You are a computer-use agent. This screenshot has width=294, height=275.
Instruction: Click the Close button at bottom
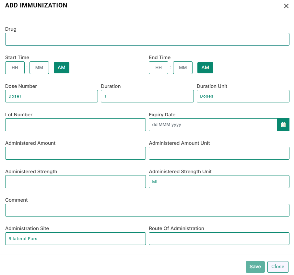click(x=278, y=267)
